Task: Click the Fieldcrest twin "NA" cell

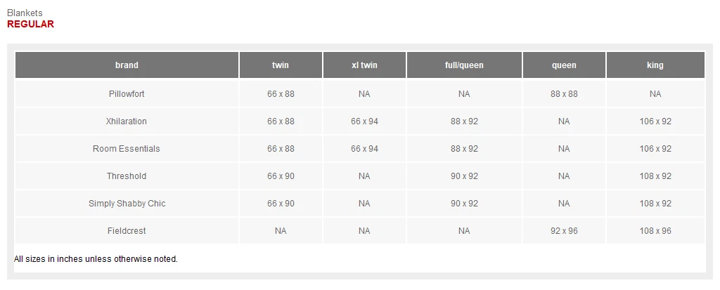Action: click(281, 231)
